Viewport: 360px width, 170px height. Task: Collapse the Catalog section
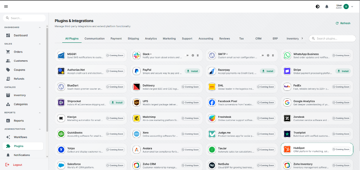(x=40, y=87)
